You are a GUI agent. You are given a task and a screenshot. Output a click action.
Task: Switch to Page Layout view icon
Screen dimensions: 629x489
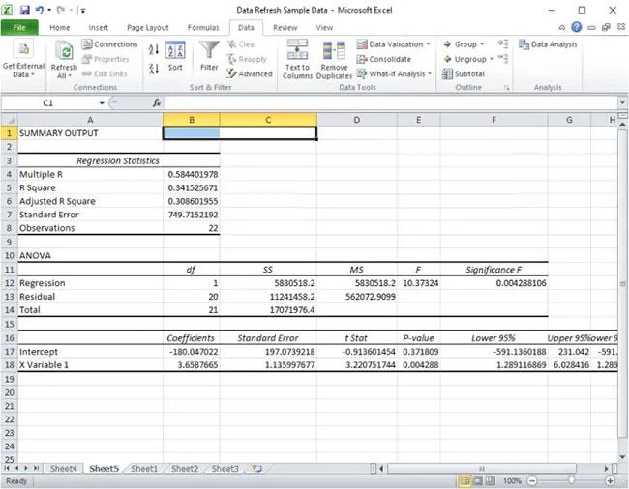[478, 480]
